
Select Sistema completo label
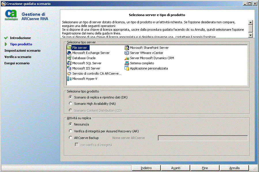point(142,63)
